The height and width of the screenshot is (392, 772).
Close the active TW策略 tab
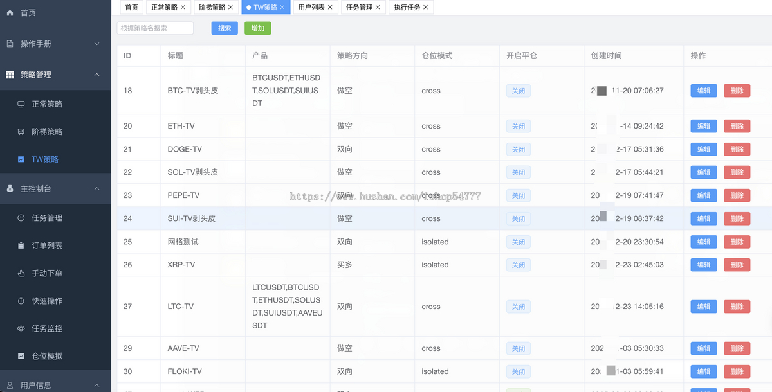[282, 8]
